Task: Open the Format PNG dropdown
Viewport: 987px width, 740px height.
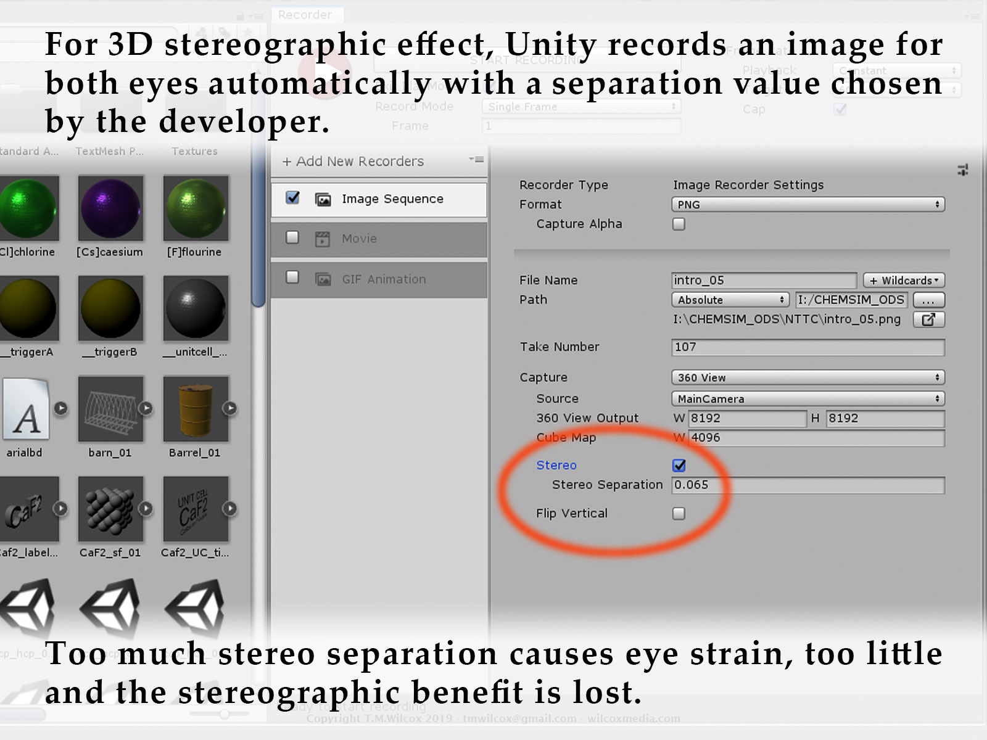Action: point(808,204)
